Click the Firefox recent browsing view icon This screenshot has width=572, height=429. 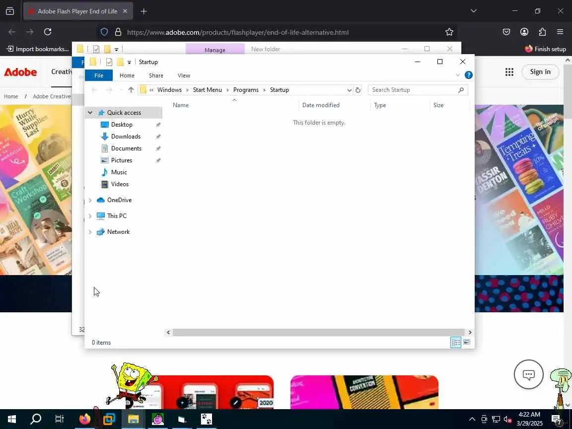pos(10,11)
